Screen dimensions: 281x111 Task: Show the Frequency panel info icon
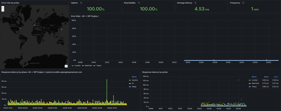pos(243,3)
